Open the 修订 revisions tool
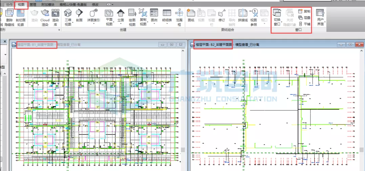 (222, 15)
